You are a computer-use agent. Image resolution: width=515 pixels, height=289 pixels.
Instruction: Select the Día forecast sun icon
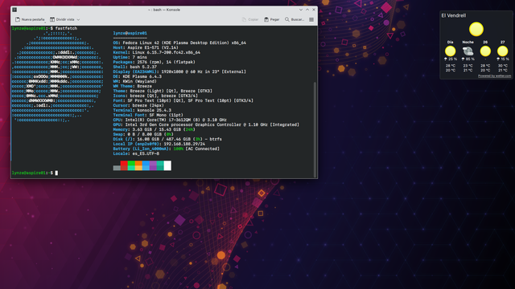click(x=450, y=51)
